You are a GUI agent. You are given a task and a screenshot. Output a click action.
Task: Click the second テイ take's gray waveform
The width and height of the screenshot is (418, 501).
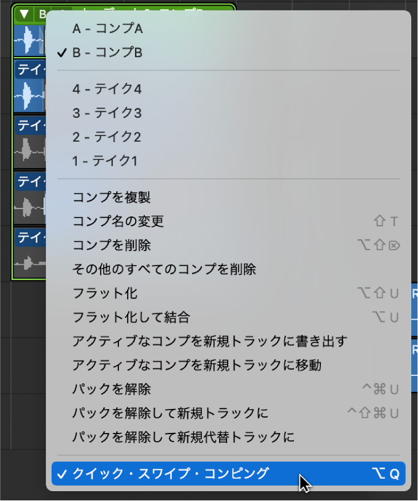tap(29, 151)
